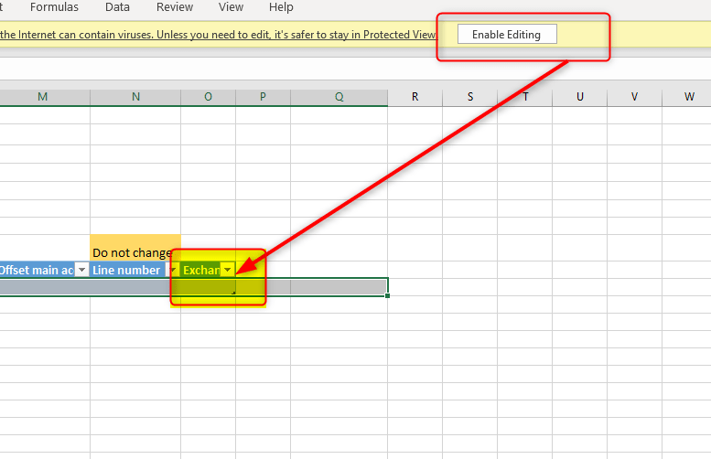Screen dimensions: 711x459
Task: Open the Help tab
Action: click(281, 7)
